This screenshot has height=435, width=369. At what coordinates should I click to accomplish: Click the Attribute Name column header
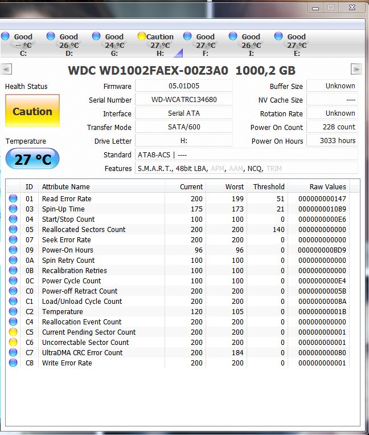click(102, 186)
